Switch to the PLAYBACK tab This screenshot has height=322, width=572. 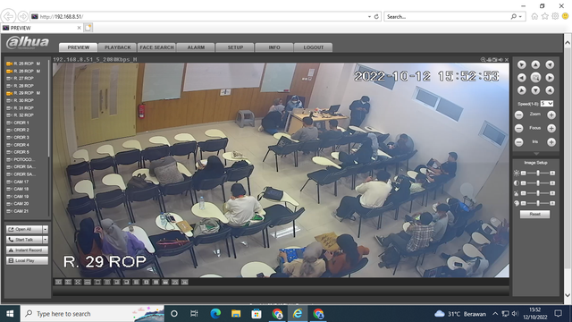coord(117,47)
